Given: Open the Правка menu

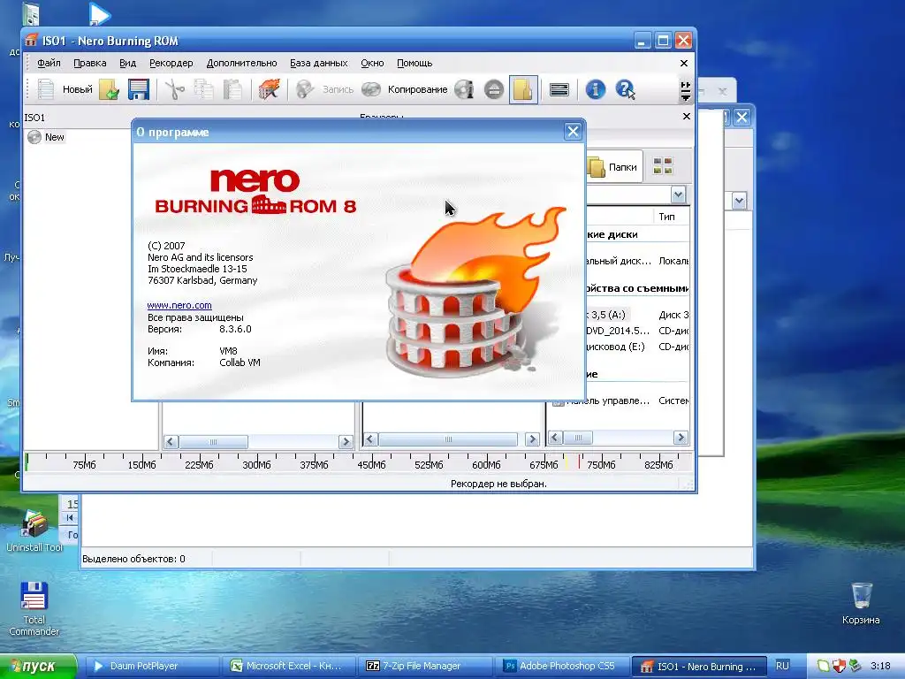Looking at the screenshot, I should point(89,63).
